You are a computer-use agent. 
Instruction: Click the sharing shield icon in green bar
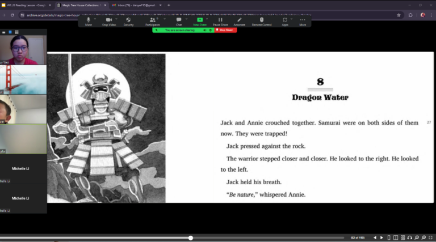click(211, 30)
